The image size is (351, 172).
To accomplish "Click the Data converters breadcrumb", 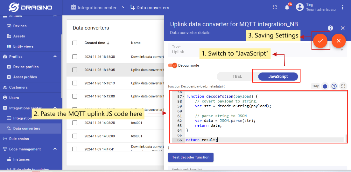I will click(x=150, y=8).
